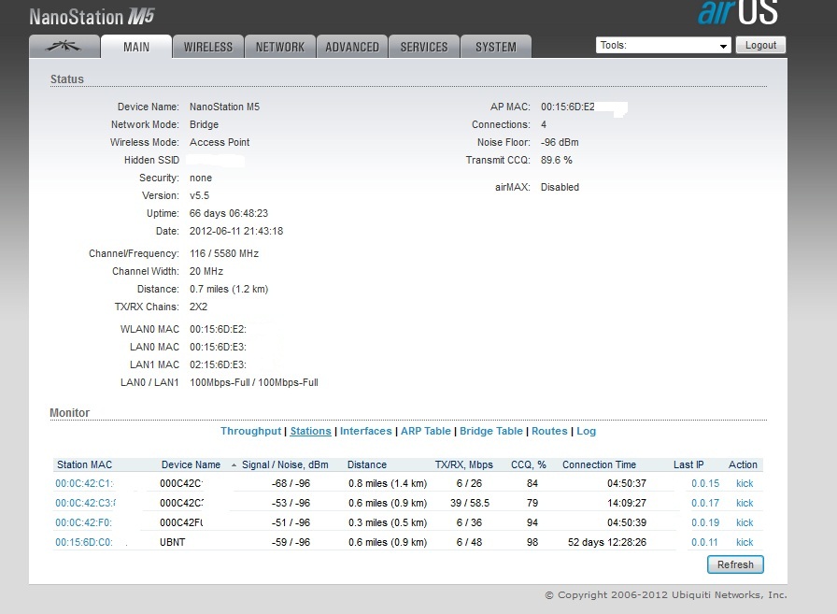The image size is (837, 614).
Task: Sort by Distance column header
Action: pyautogui.click(x=367, y=464)
